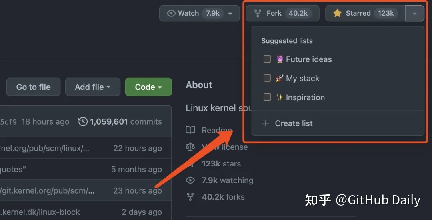
Task: Collapse the Starred lists dropdown arrow
Action: point(415,13)
